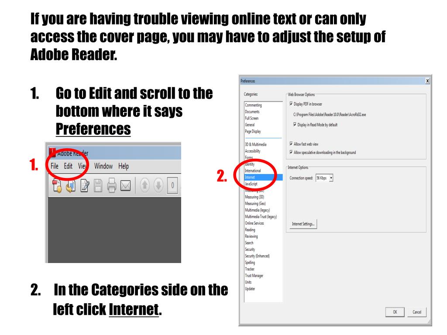The image size is (447, 335).
Task: Select Full Screen category
Action: (252, 118)
